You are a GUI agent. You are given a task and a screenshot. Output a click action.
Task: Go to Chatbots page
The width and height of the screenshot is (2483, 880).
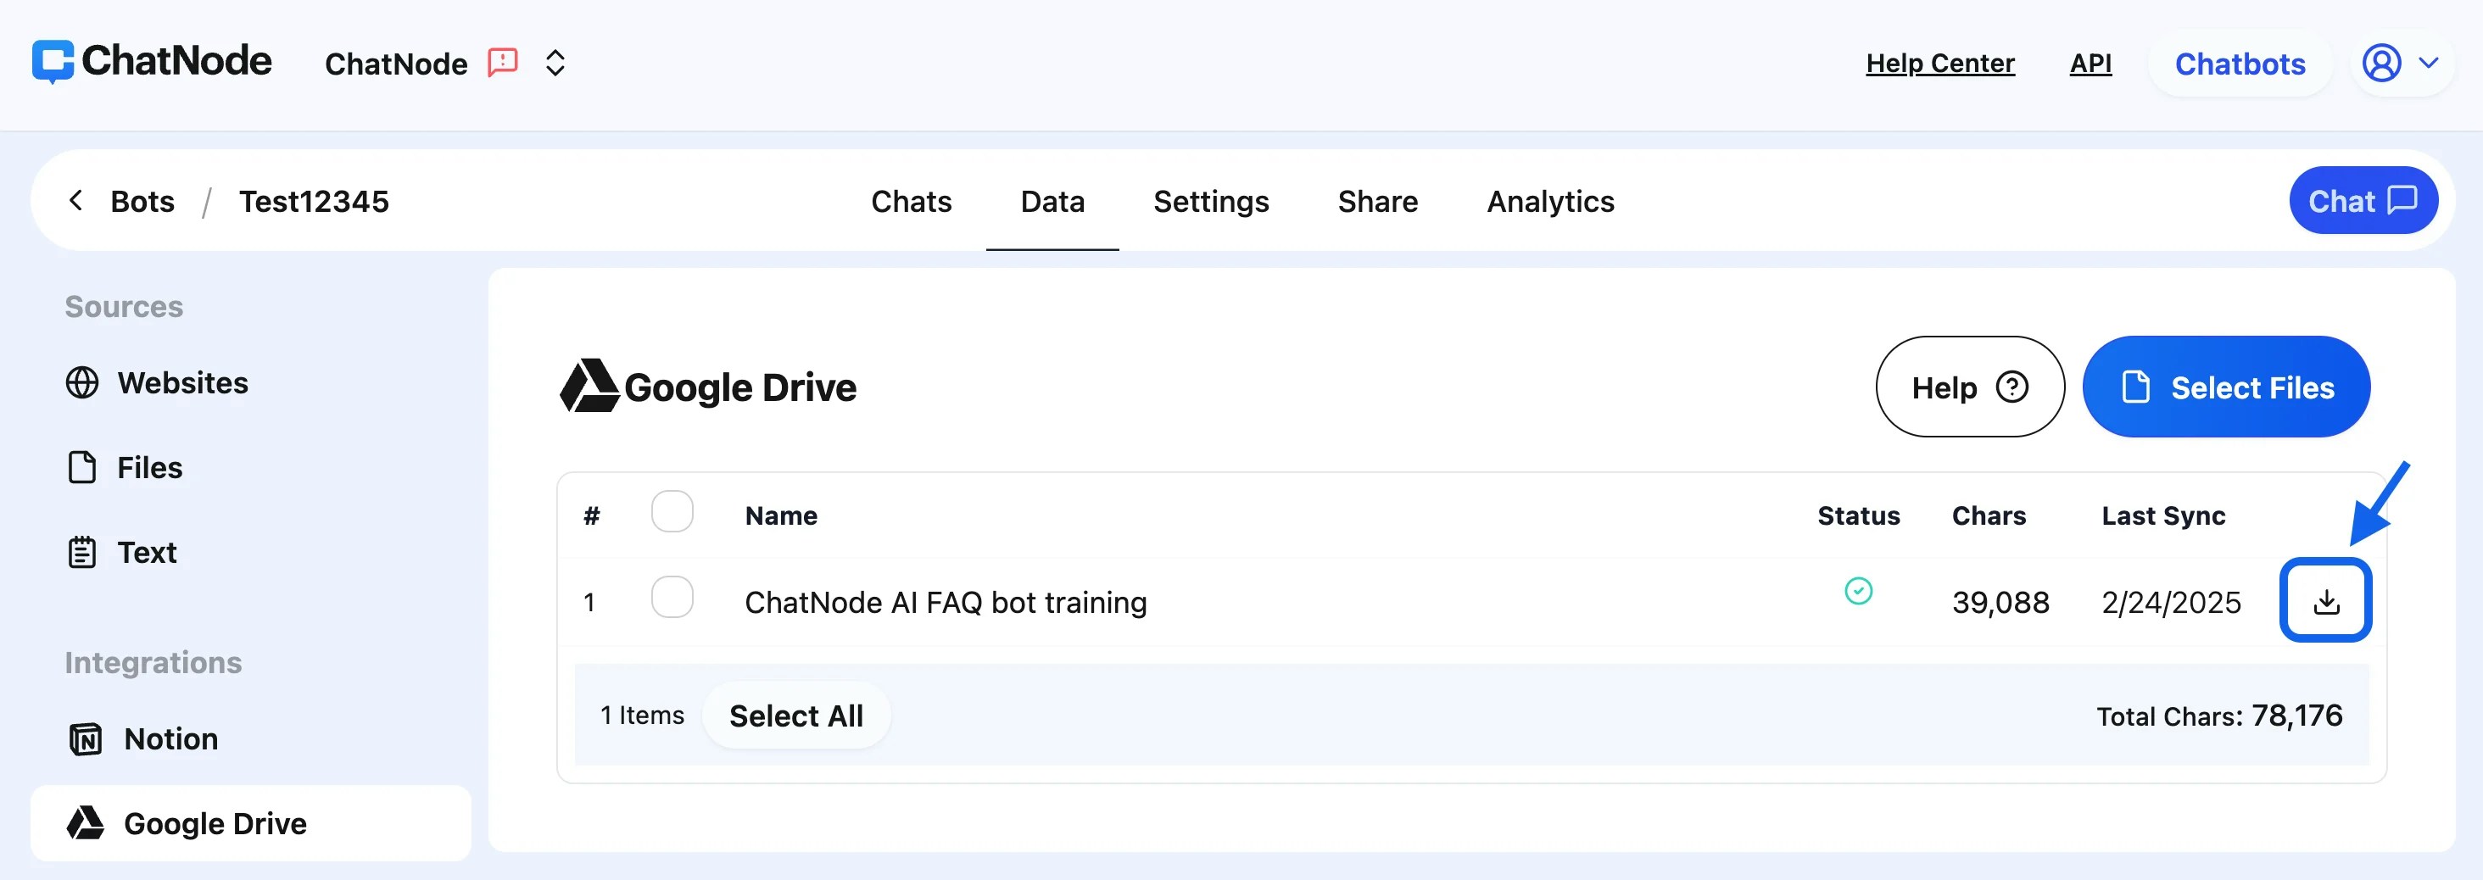[x=2239, y=64]
